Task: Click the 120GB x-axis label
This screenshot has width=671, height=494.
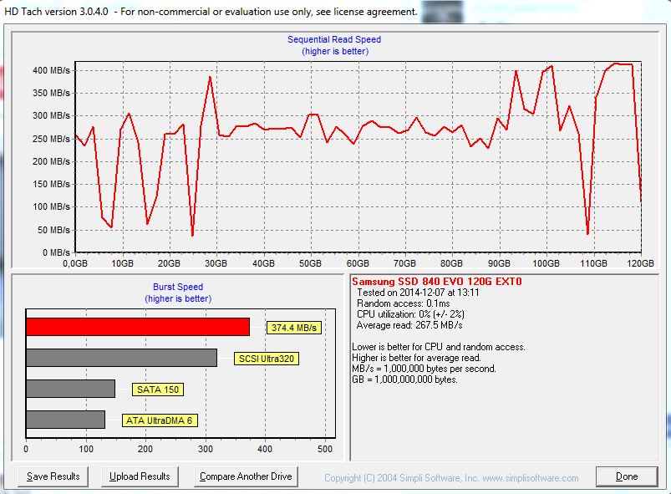Action: [x=641, y=263]
